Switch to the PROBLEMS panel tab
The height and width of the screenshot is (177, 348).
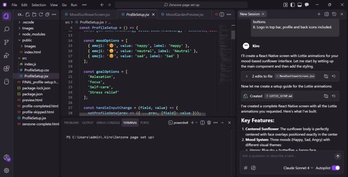pyautogui.click(x=72, y=123)
